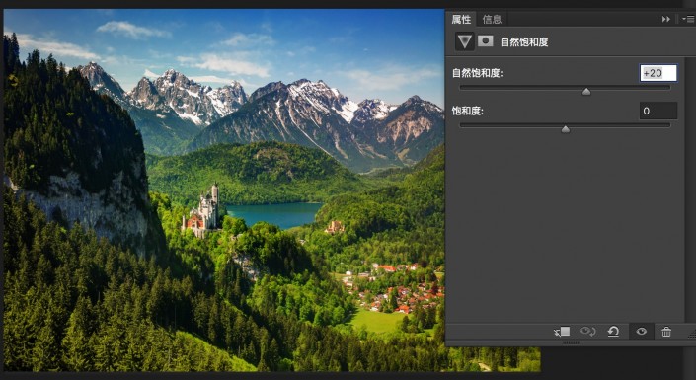696x380 pixels.
Task: Click the 饱和度 slider handle
Action: point(565,129)
